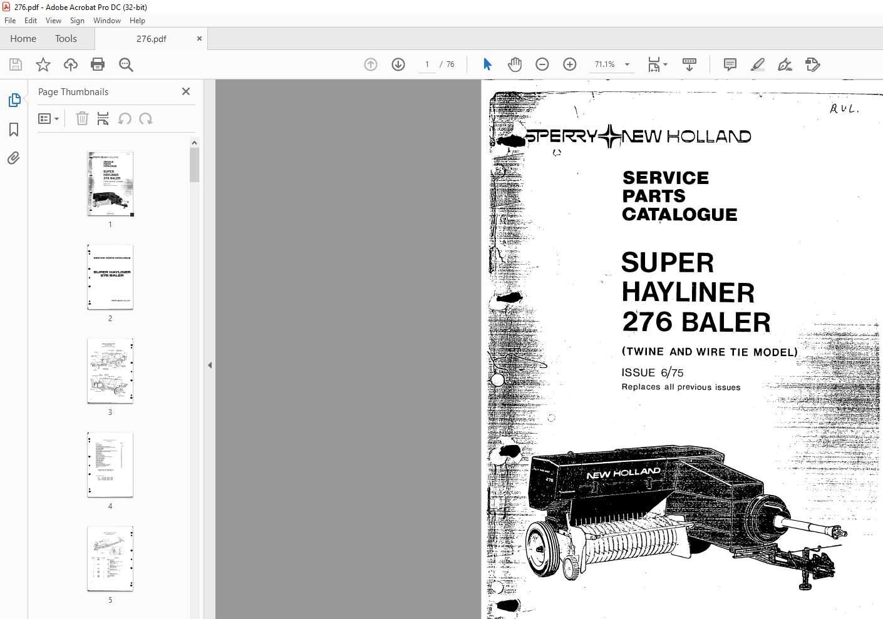Open the Bookmarks panel icon

coord(14,130)
